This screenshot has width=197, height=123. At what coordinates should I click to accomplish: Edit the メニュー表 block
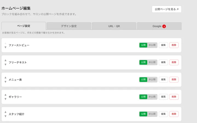click(x=163, y=80)
